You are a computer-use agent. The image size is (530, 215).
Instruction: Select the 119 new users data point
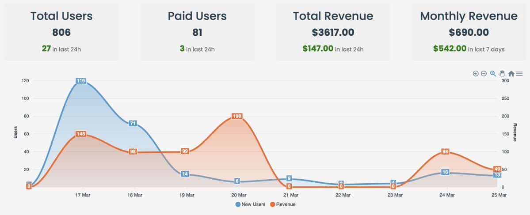click(81, 81)
